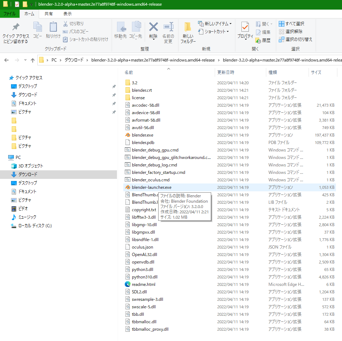Viewport: 342px width, 341px height.
Task: Click the Copy to icon
Action: pyautogui.click(x=137, y=27)
